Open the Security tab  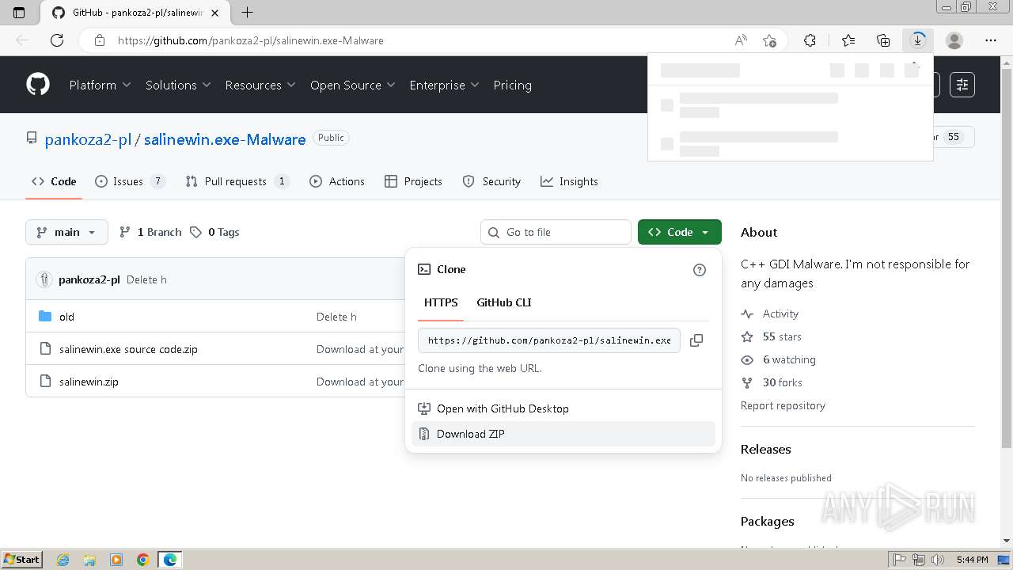click(x=491, y=181)
